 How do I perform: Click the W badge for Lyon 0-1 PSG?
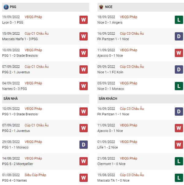click(83, 20)
